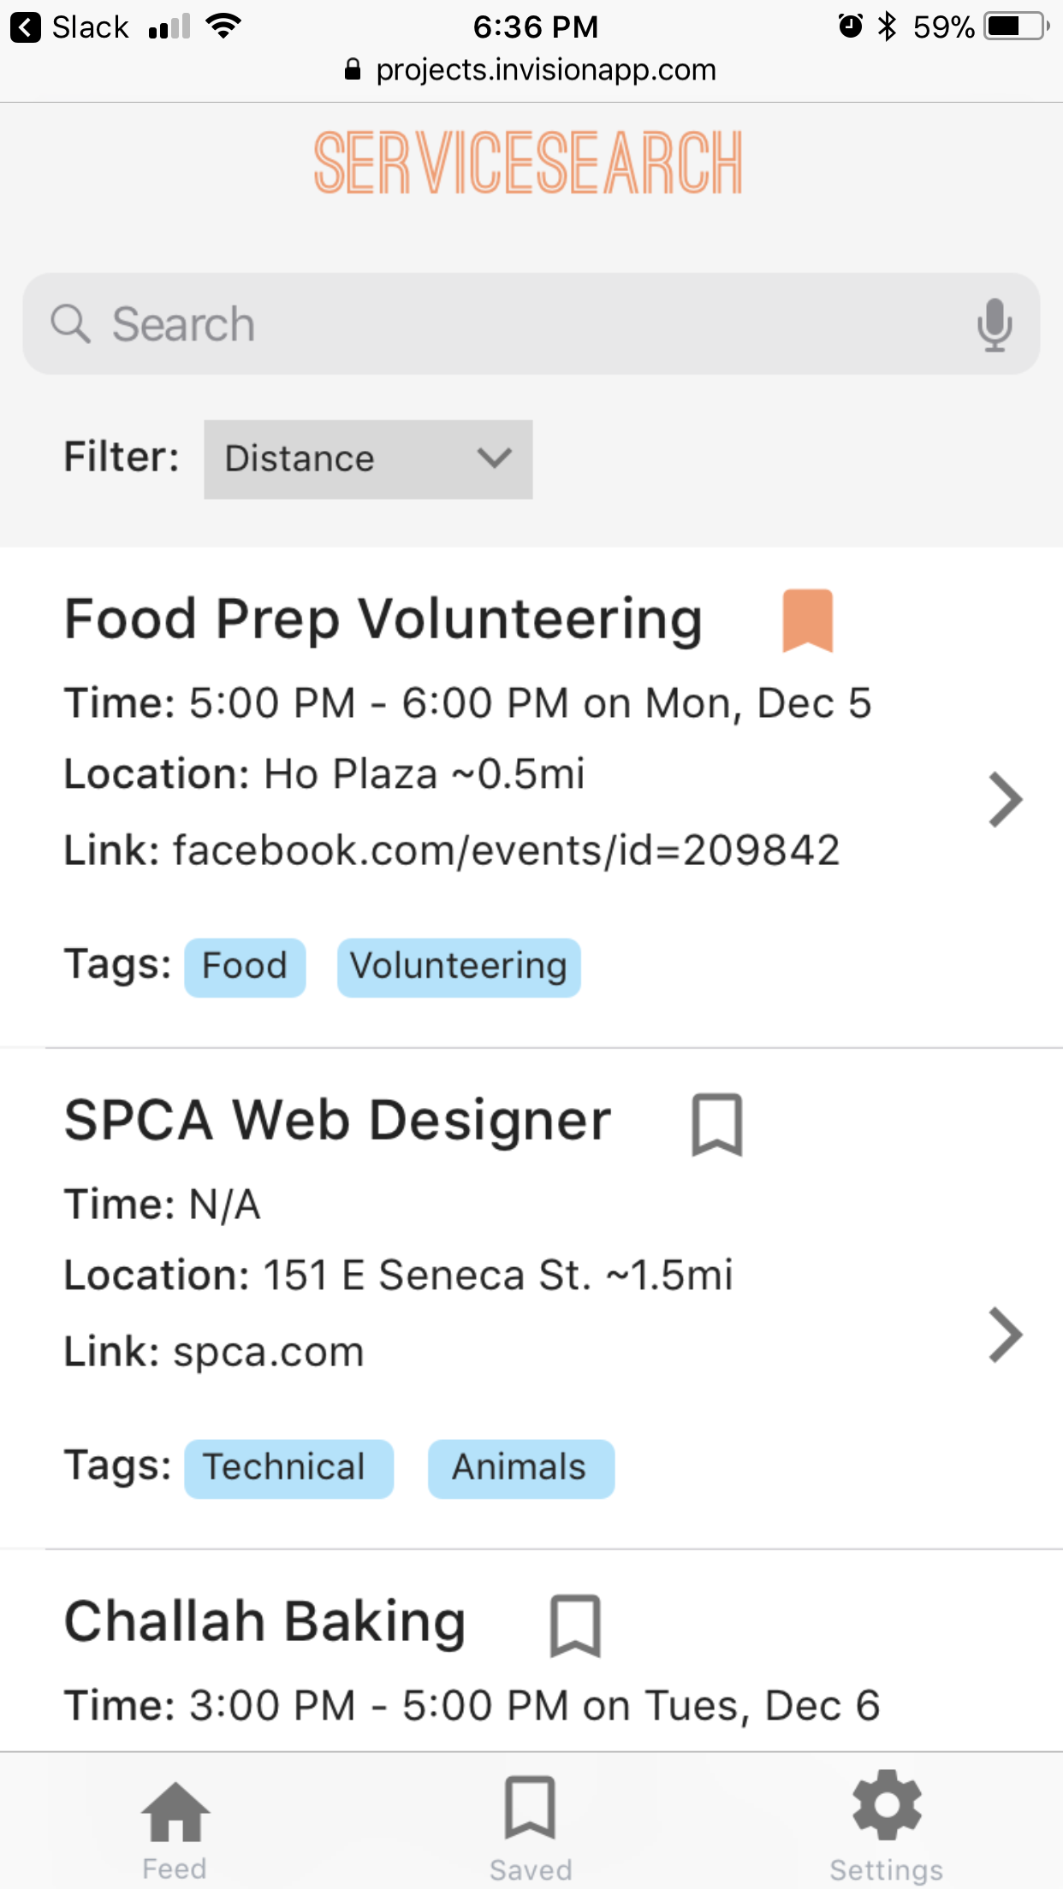The height and width of the screenshot is (1889, 1063).
Task: Select the Food tag
Action: tap(245, 968)
